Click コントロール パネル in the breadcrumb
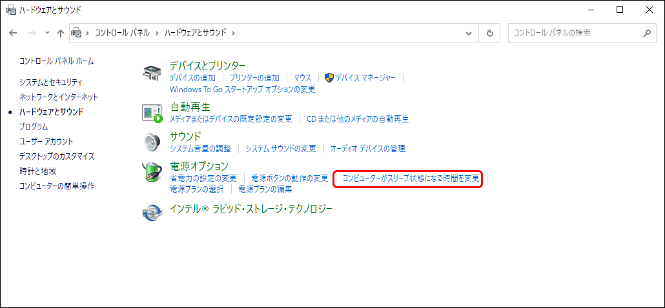The width and height of the screenshot is (665, 308). 122,33
